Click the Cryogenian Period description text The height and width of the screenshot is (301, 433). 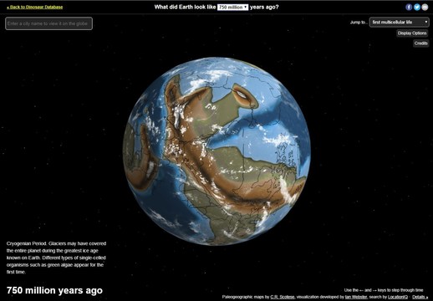tap(56, 258)
